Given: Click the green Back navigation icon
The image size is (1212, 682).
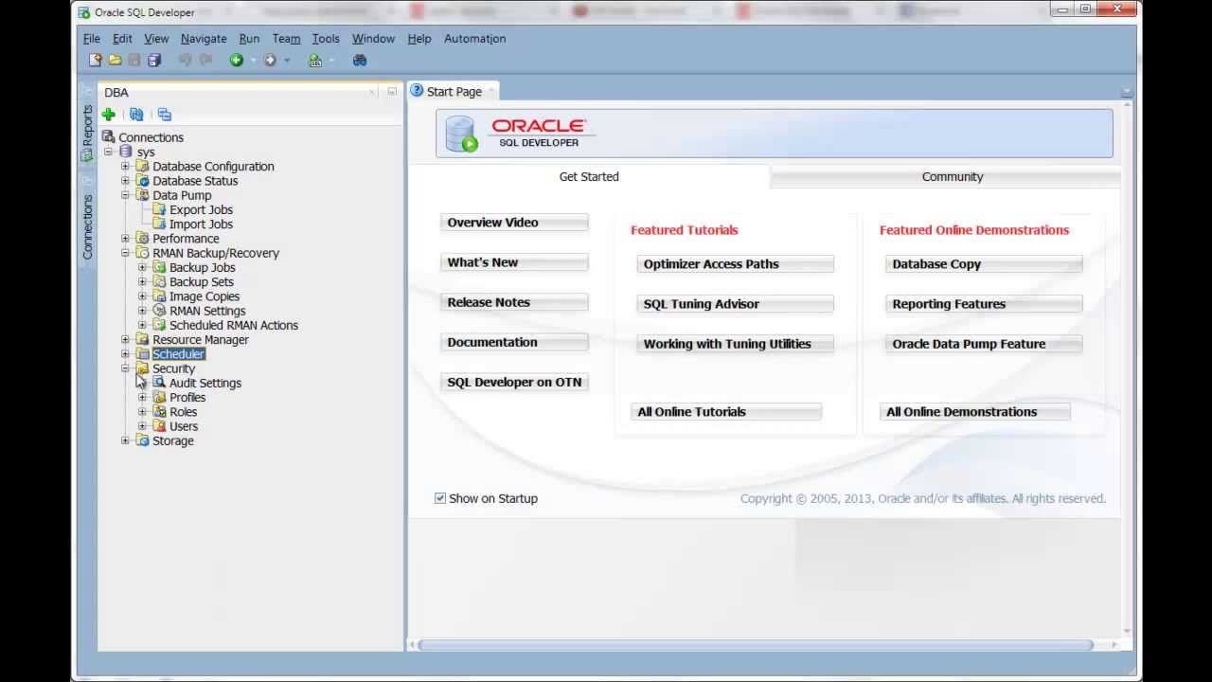Looking at the screenshot, I should point(236,60).
